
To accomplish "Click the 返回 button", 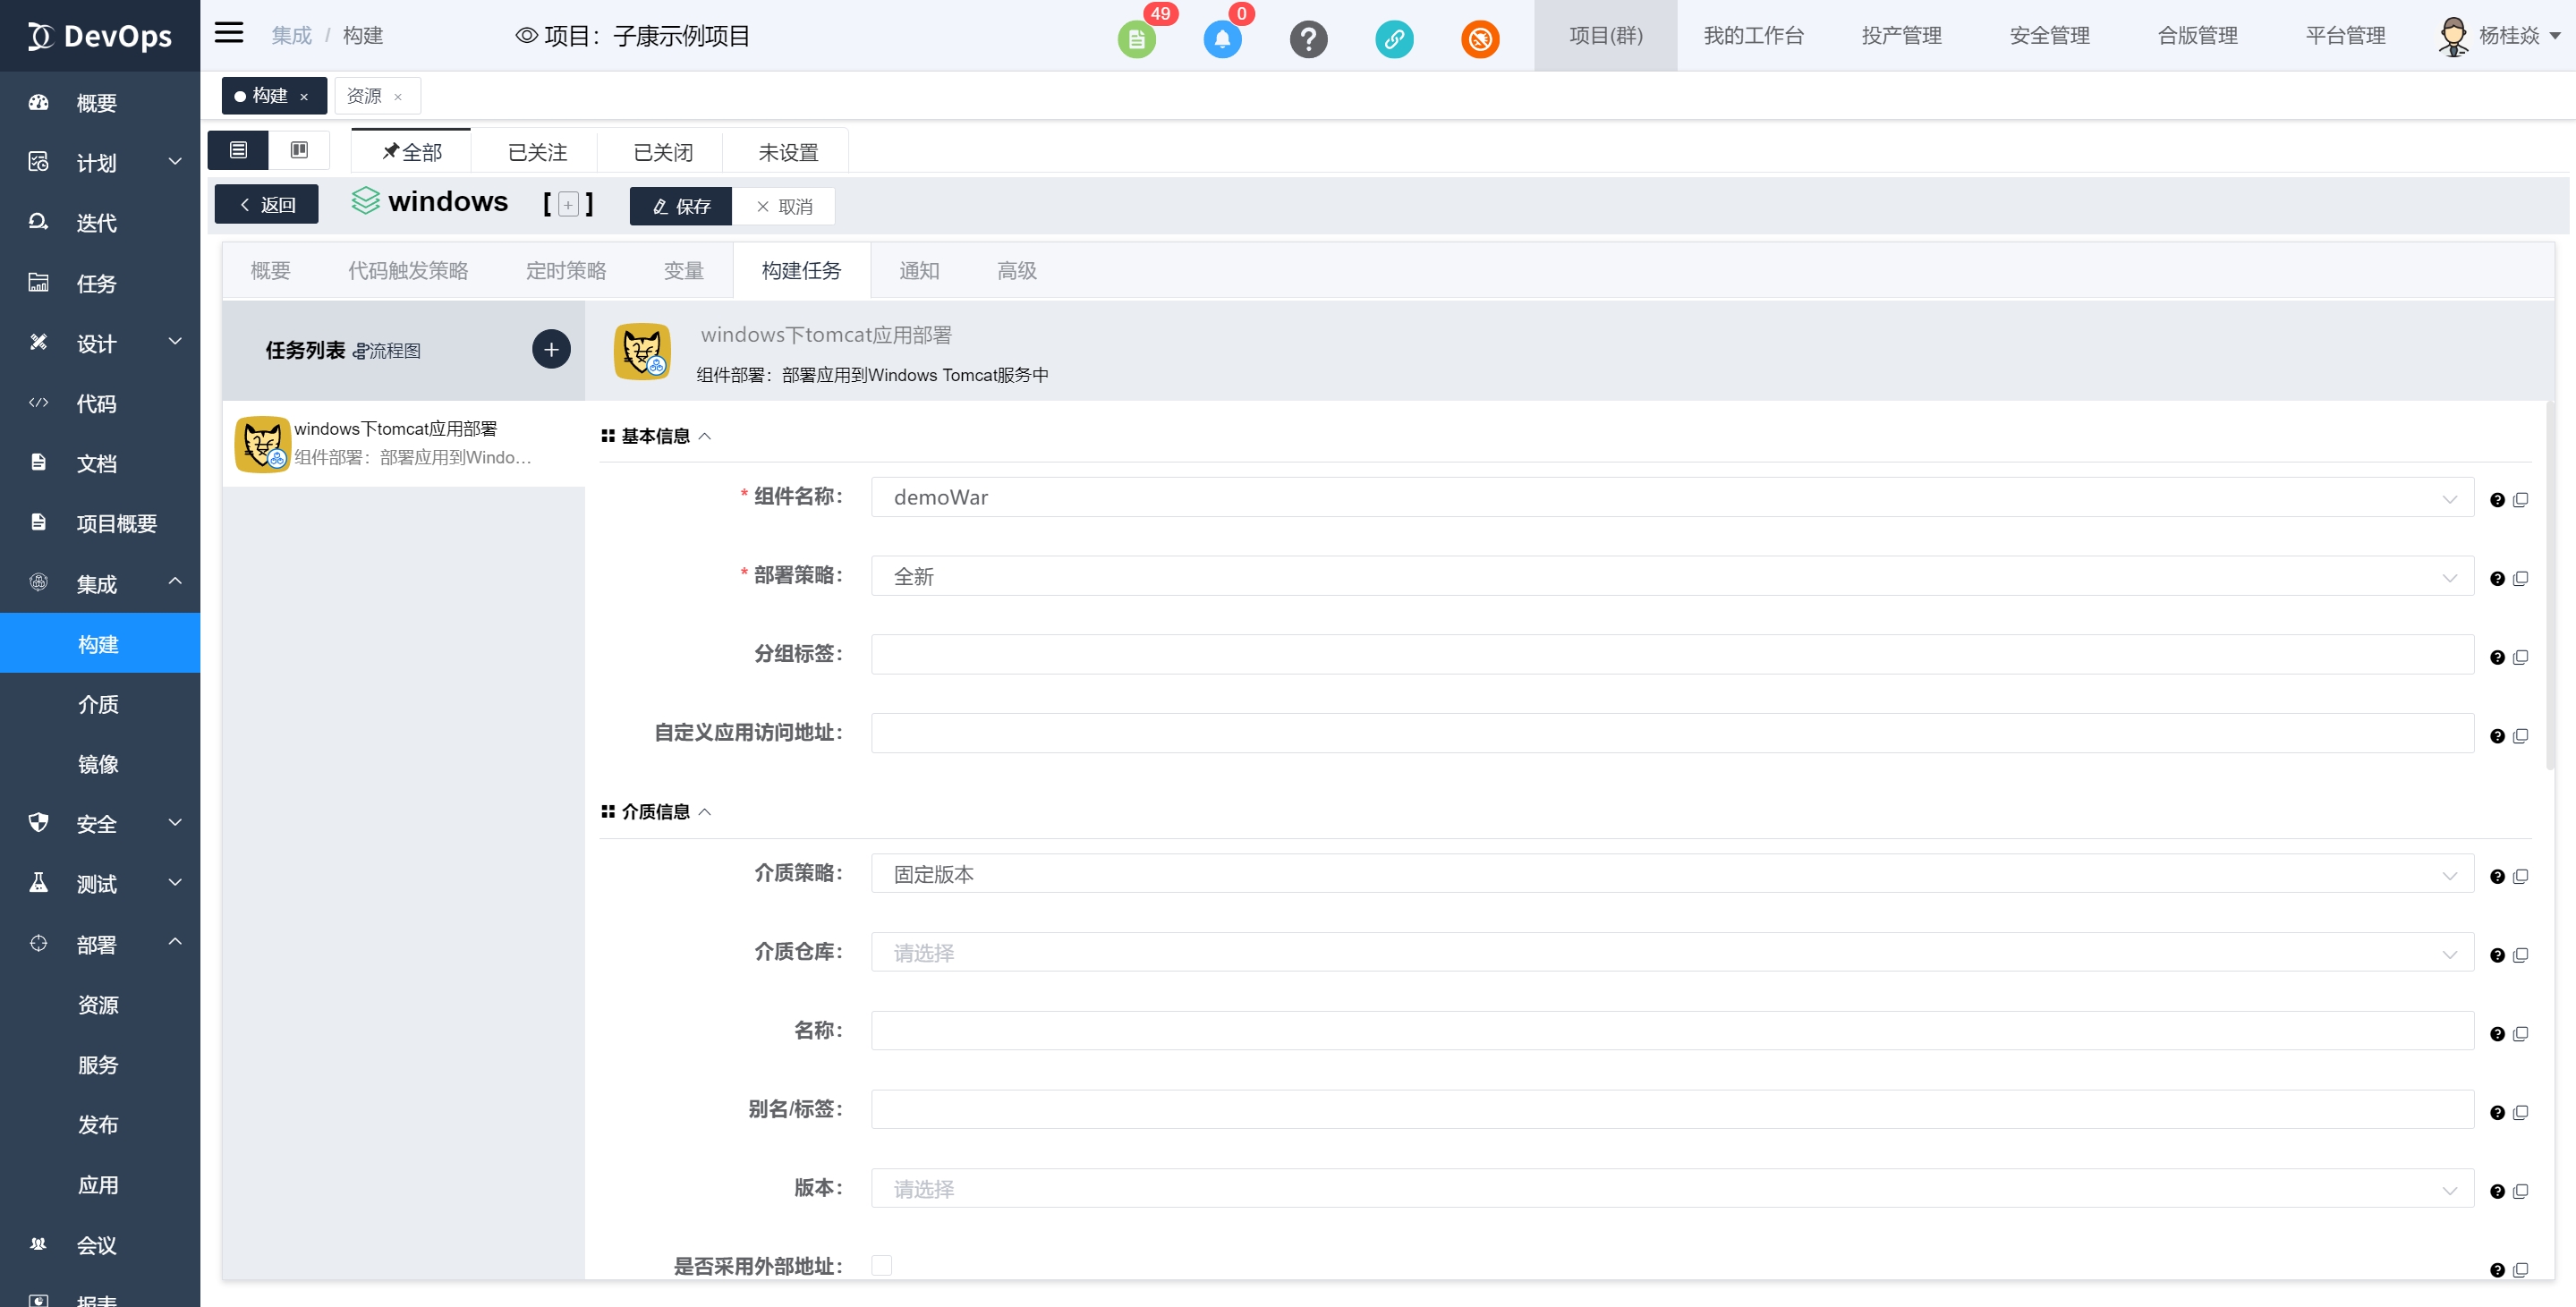I will 267,205.
